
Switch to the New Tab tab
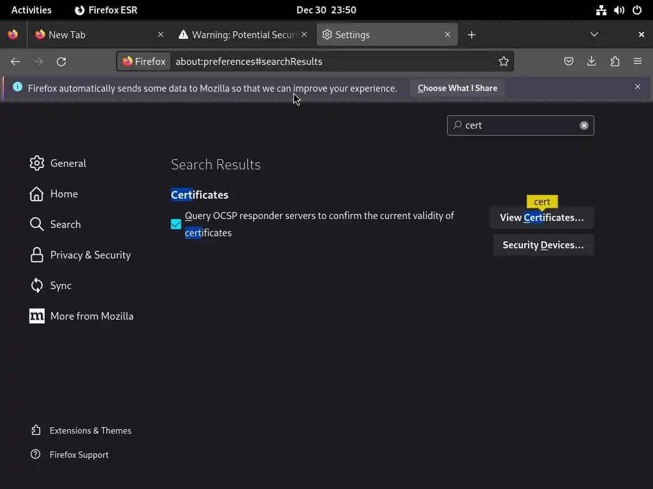point(96,34)
